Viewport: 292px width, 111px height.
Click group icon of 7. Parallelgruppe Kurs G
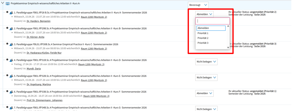11,108
